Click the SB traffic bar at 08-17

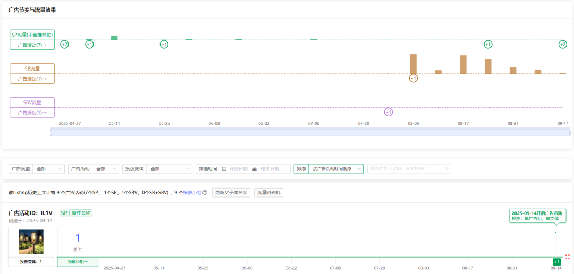463,64
